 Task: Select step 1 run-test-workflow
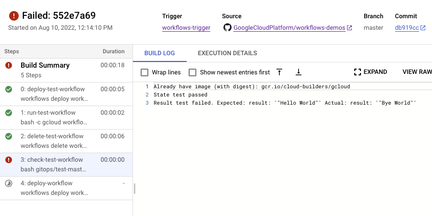[x=48, y=113]
